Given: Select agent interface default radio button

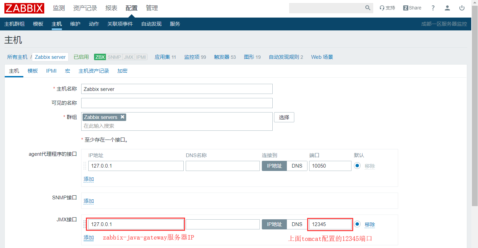Looking at the screenshot, I should pos(357,166).
